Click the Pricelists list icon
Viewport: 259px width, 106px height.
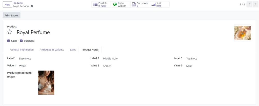coord(96,4)
